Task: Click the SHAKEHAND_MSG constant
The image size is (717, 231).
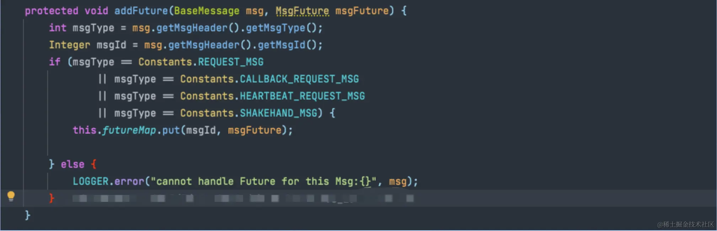Action: tap(278, 113)
